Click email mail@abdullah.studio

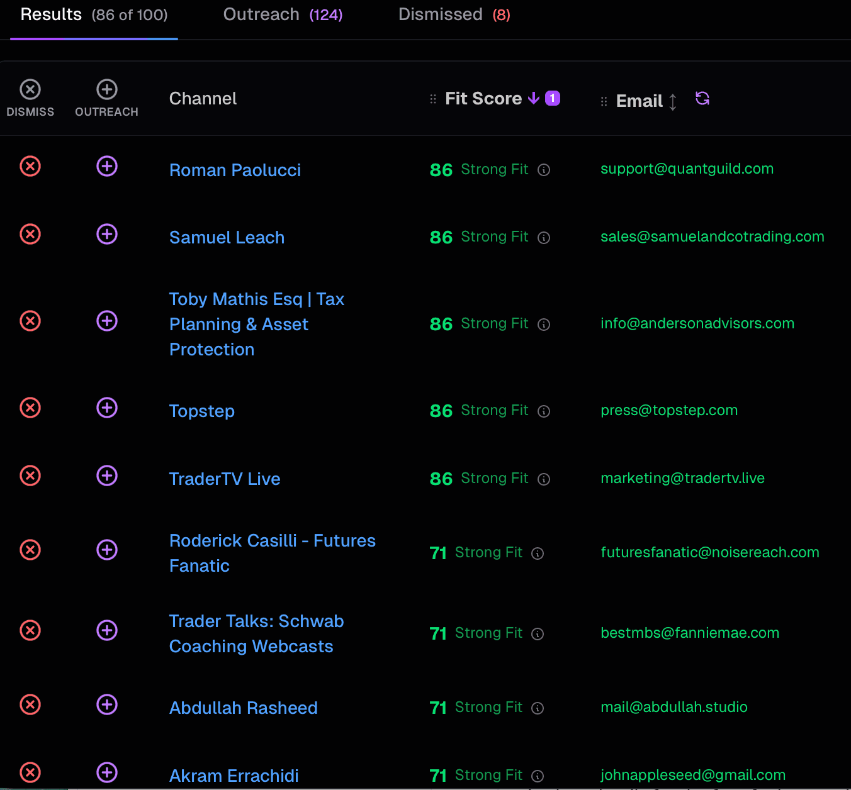pos(674,708)
